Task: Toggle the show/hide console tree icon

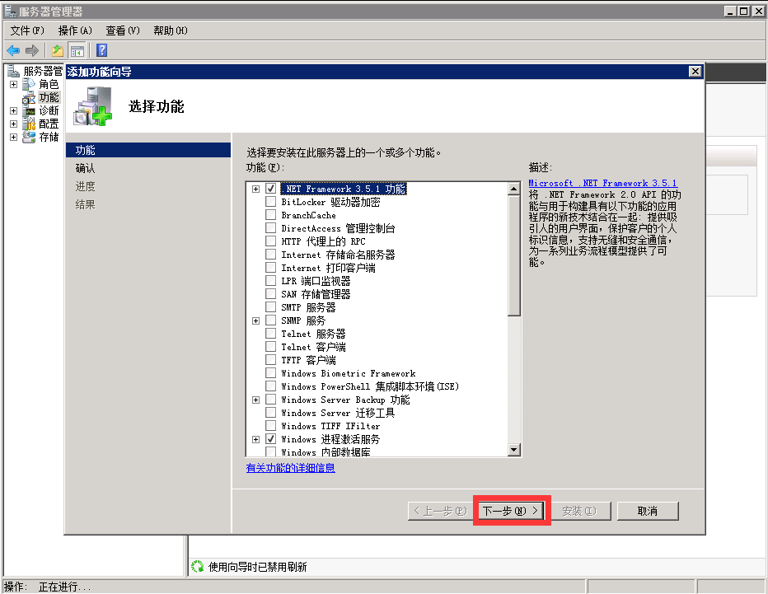Action: point(77,51)
